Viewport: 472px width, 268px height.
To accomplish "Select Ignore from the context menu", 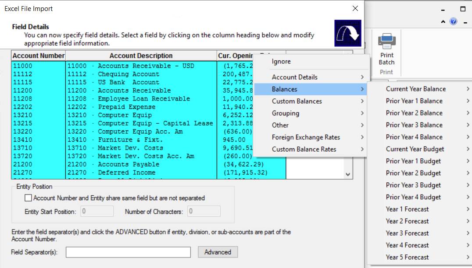I will (281, 62).
